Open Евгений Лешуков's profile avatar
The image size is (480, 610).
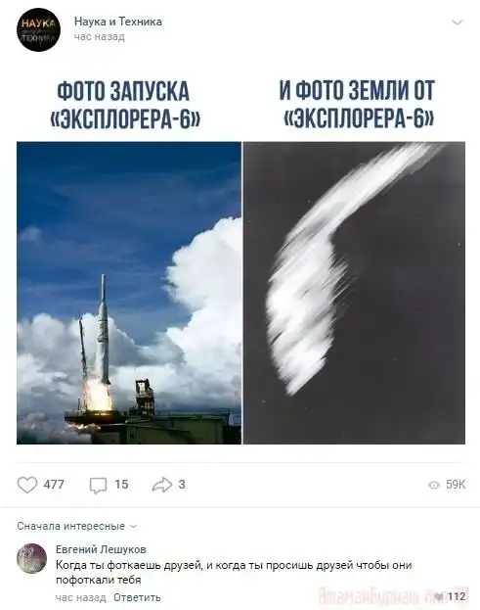point(32,558)
